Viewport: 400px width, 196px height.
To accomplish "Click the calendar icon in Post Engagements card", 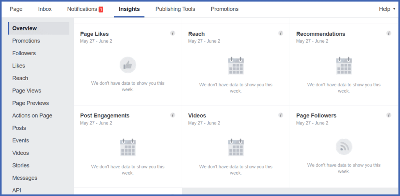I will tap(128, 147).
